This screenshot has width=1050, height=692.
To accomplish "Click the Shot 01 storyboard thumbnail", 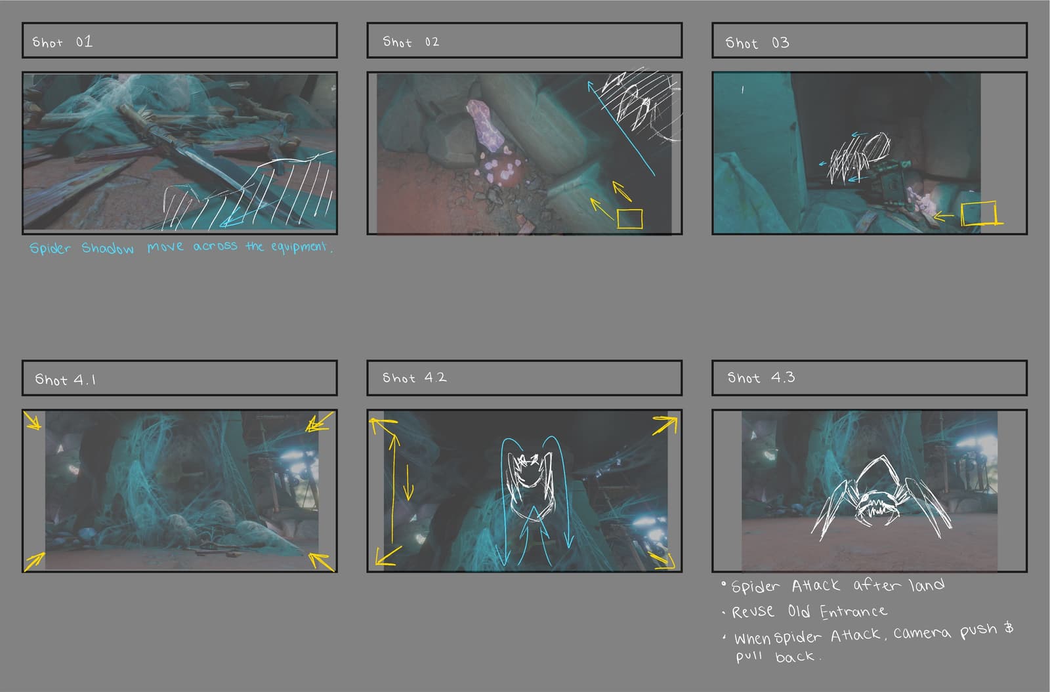I will click(180, 153).
